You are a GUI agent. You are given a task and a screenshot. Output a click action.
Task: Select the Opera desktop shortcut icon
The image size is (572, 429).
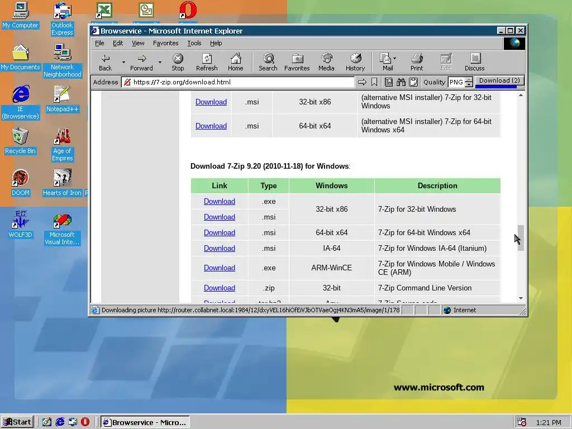click(x=188, y=10)
